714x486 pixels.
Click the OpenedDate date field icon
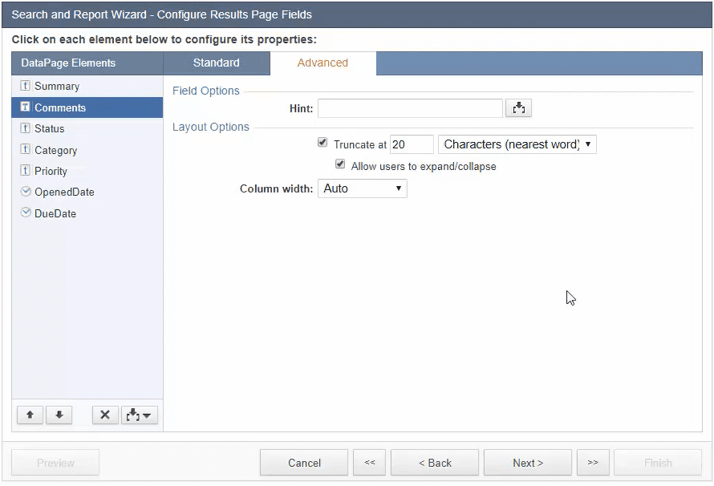[25, 192]
